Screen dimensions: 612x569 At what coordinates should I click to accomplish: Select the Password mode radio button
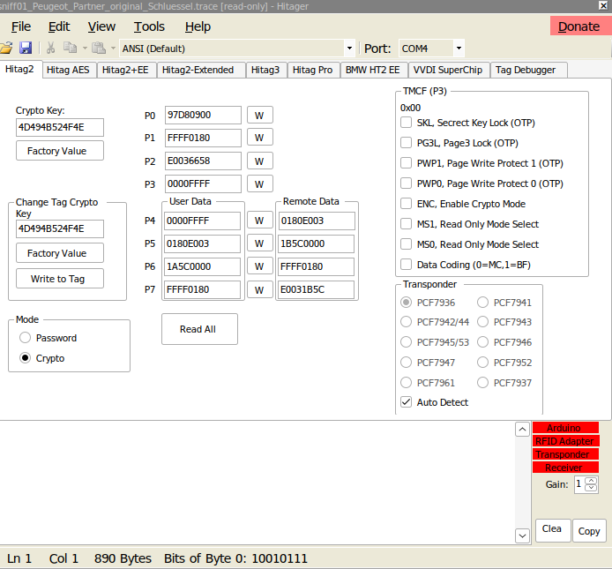(26, 338)
